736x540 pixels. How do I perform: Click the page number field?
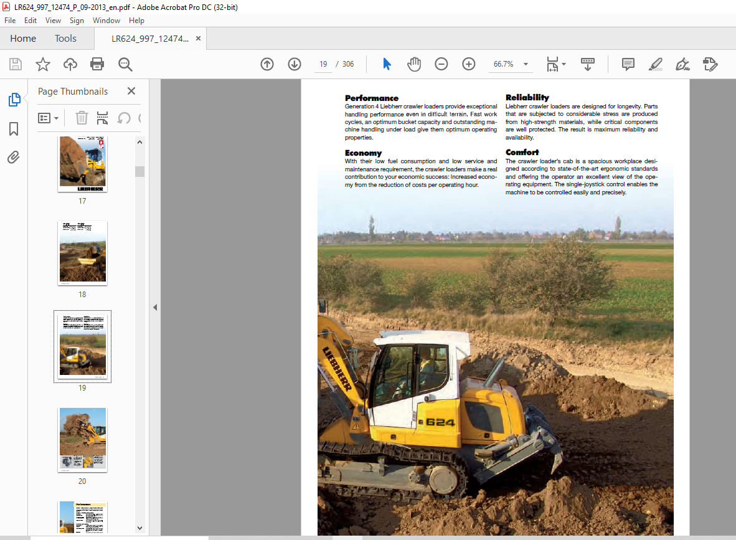click(x=323, y=64)
